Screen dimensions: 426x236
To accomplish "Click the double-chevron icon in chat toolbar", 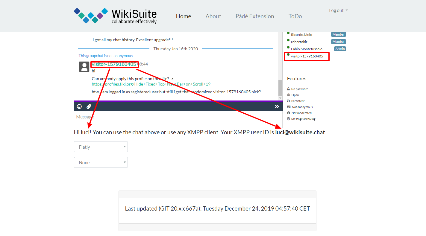I will click(x=277, y=106).
